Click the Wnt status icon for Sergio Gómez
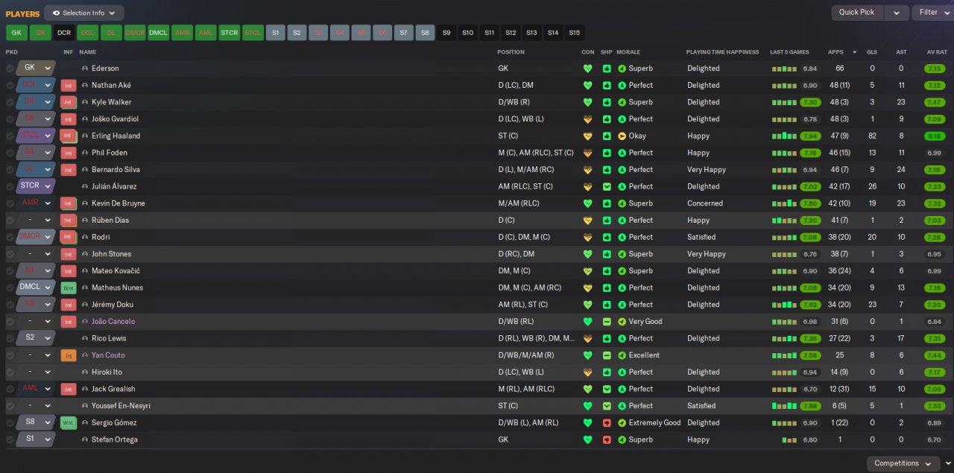 pos(69,422)
